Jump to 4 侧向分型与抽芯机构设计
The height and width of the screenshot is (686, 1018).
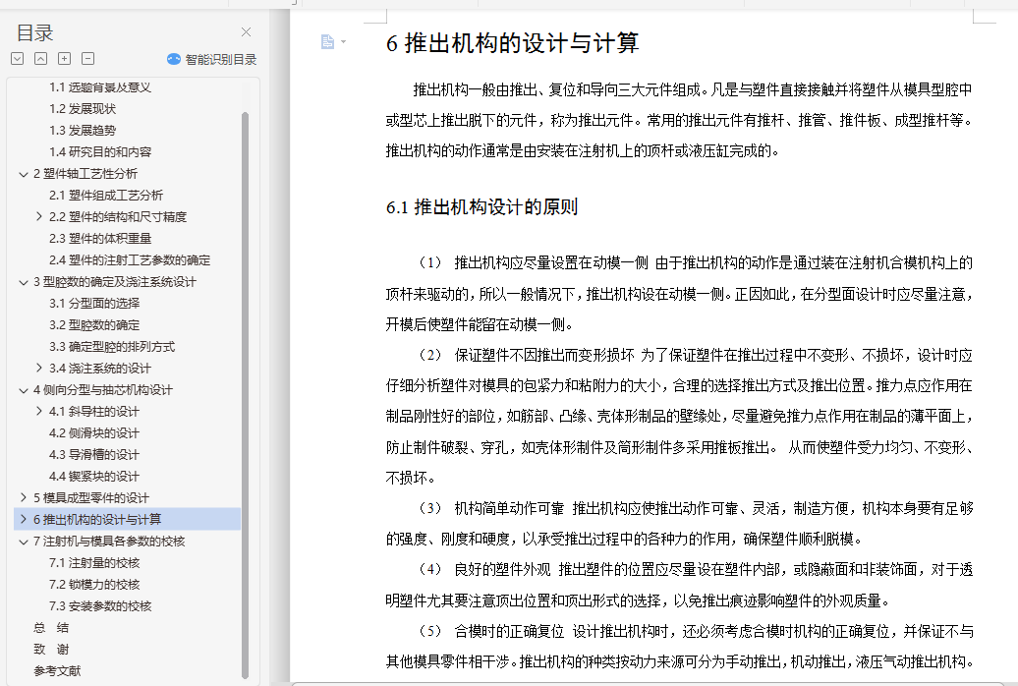pos(102,390)
